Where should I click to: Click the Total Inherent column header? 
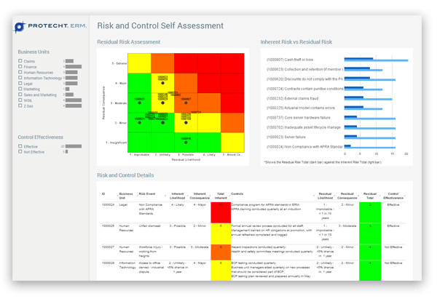[220, 196]
